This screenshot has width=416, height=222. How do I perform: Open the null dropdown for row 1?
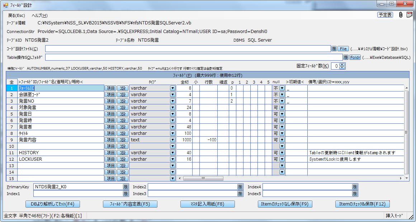click(282, 88)
